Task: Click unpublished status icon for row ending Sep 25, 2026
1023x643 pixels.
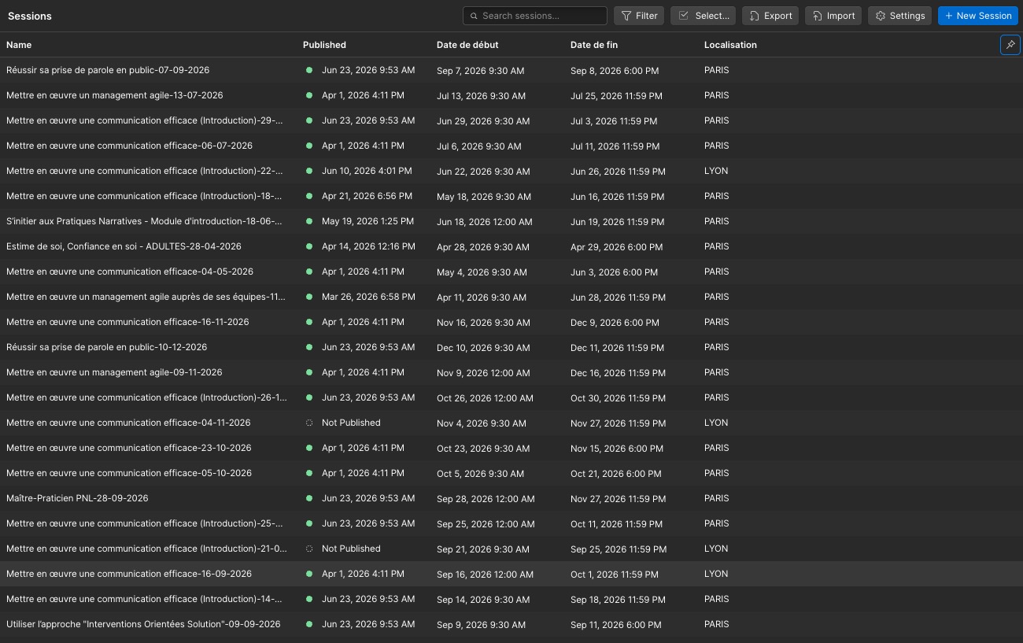Action: point(309,549)
